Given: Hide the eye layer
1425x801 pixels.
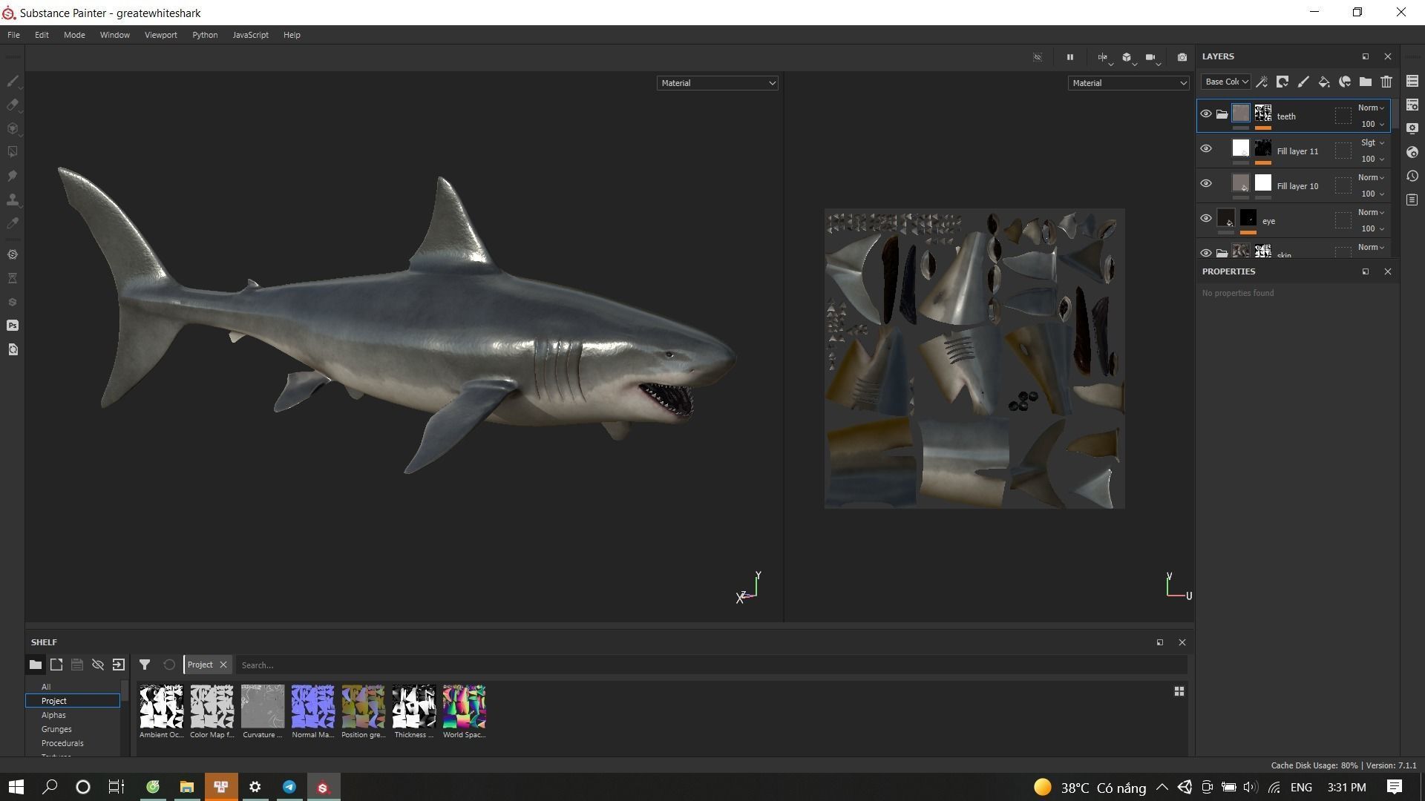Looking at the screenshot, I should [1206, 218].
